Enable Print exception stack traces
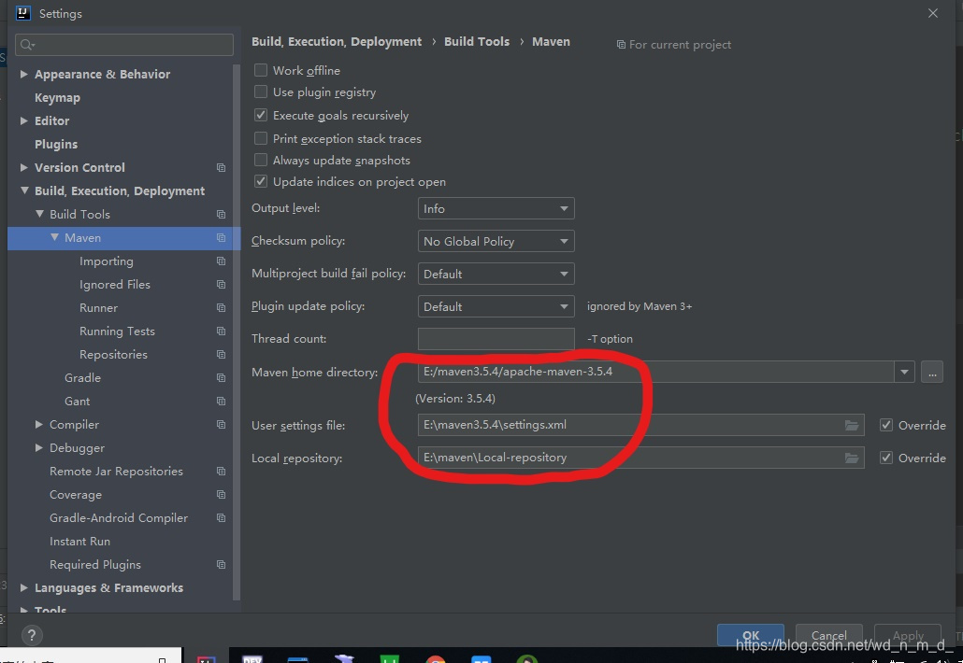 click(x=261, y=138)
